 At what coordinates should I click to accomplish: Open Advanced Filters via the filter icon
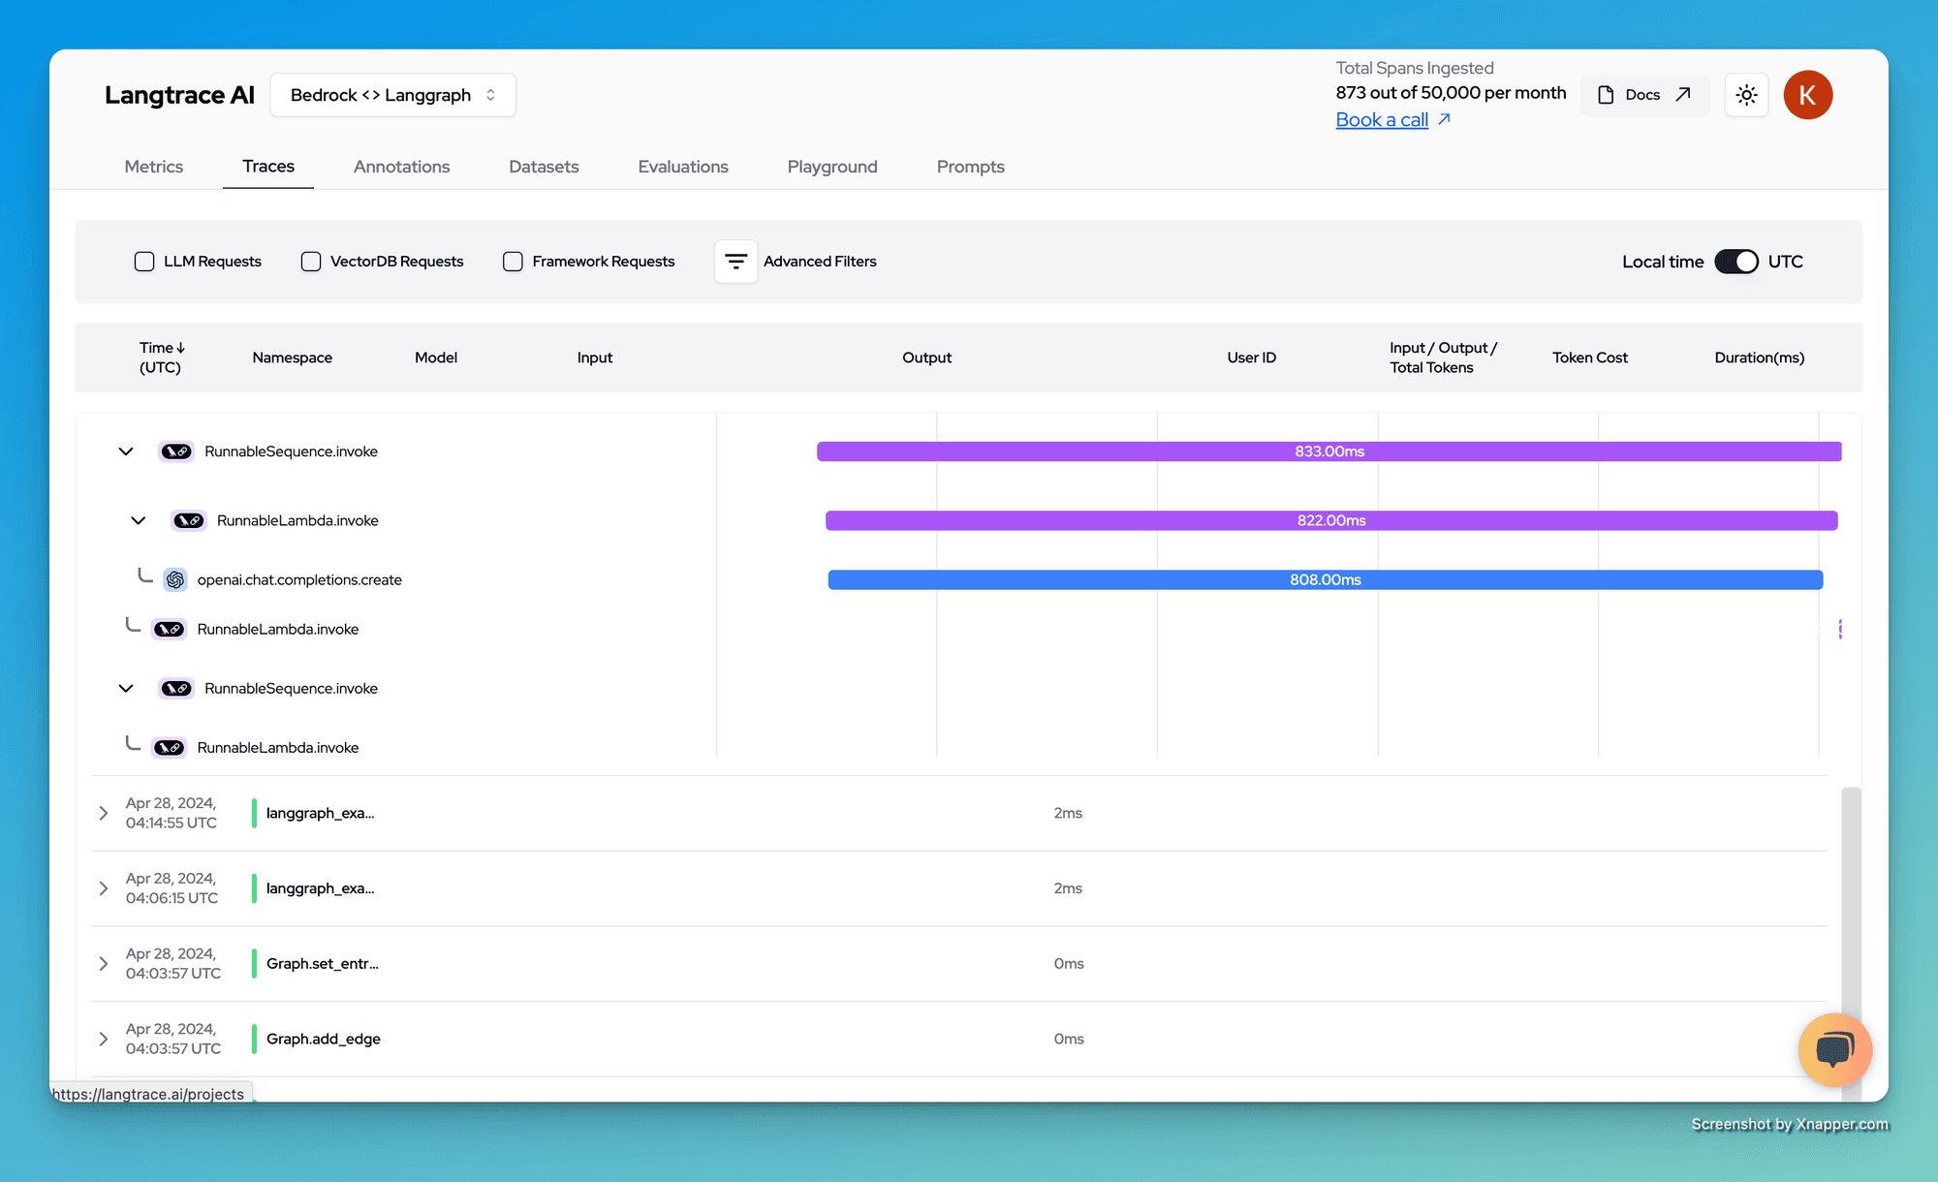[735, 262]
